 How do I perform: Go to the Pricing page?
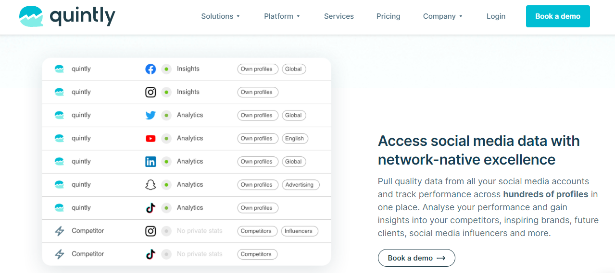388,16
